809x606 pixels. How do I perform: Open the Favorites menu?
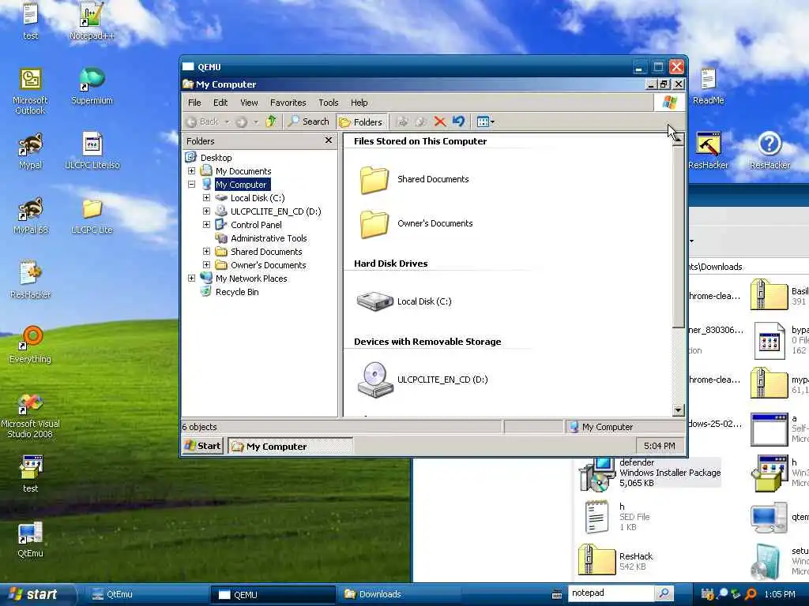coord(288,103)
